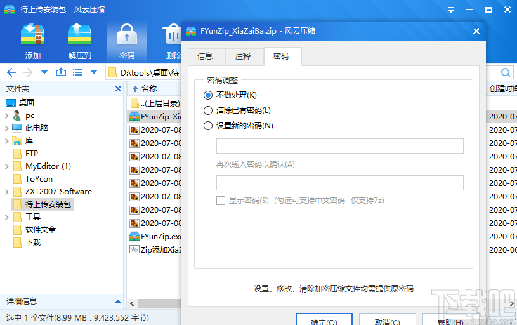Select the MyEditor (1) folder label

pos(48,166)
